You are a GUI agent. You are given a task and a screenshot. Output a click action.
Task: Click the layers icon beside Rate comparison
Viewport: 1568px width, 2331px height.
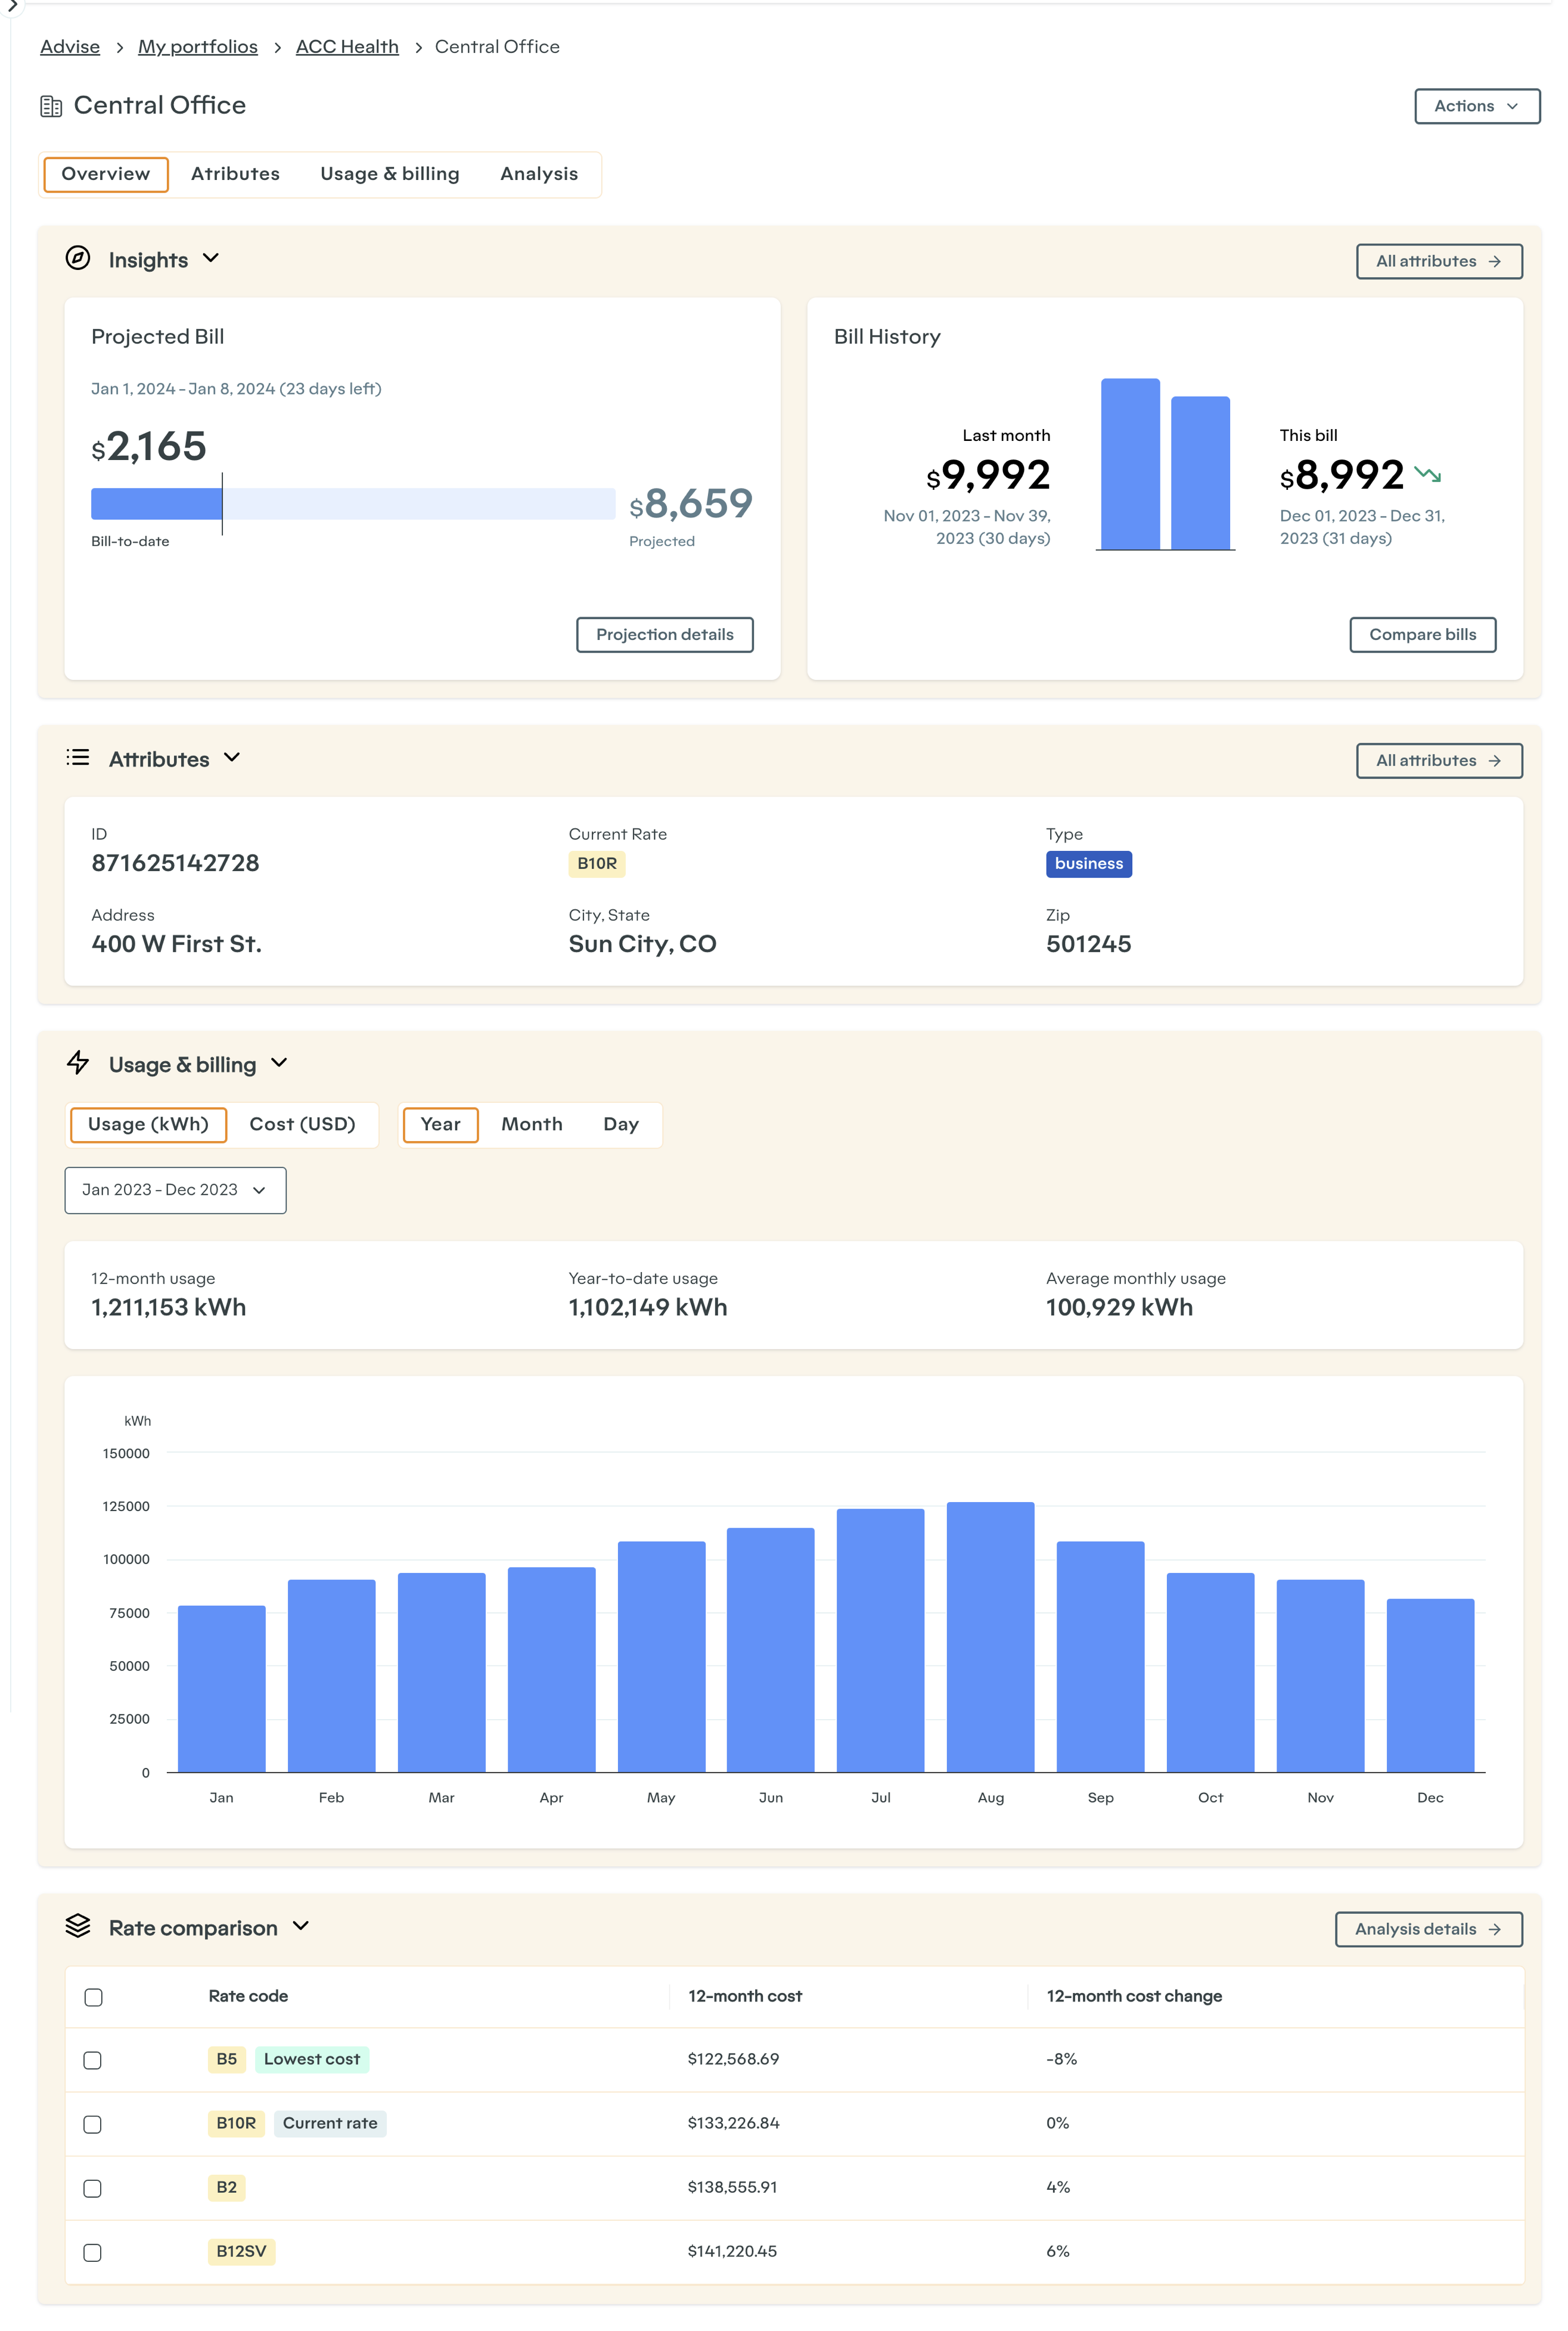point(78,1926)
